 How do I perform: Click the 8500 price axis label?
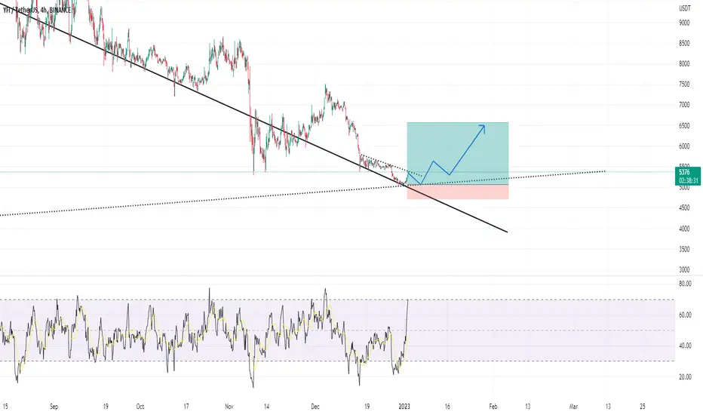[x=684, y=44]
